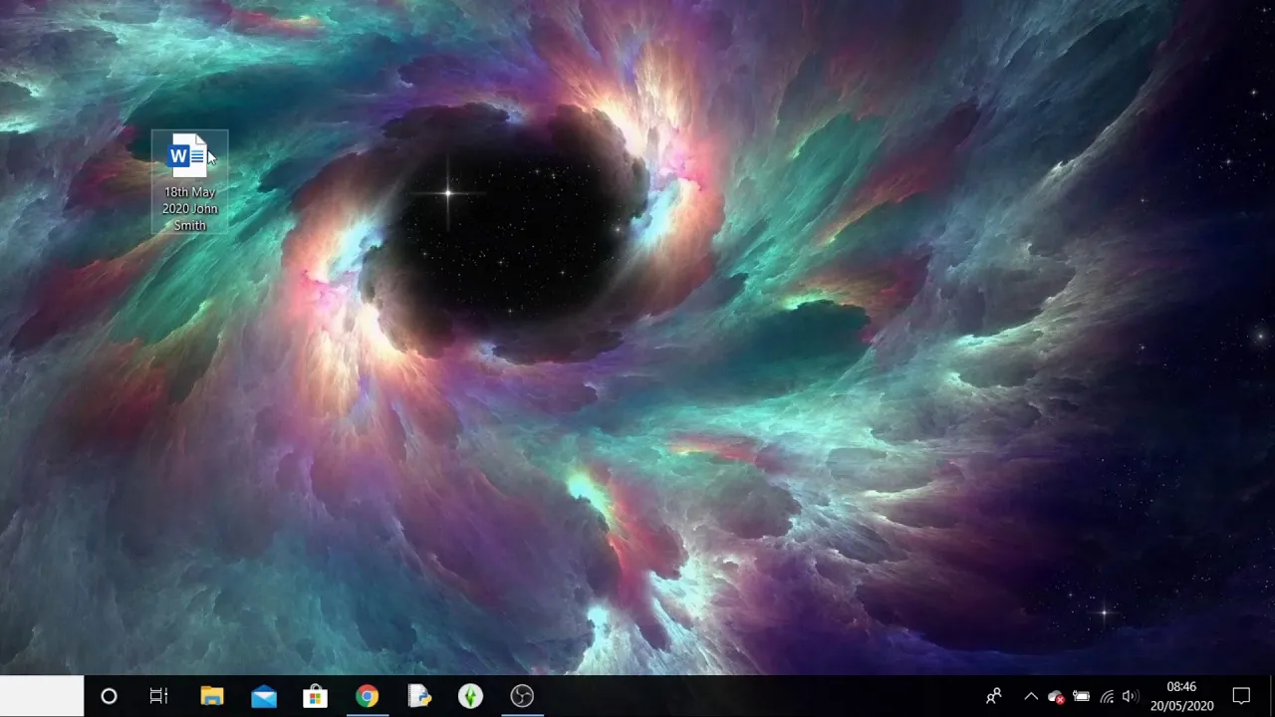Screen dimensions: 1275x717
Task: Expand hidden system tray icons chevron
Action: pyautogui.click(x=1031, y=696)
